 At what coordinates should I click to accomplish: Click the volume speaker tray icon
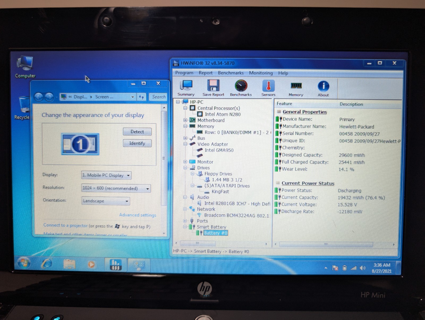click(x=362, y=268)
